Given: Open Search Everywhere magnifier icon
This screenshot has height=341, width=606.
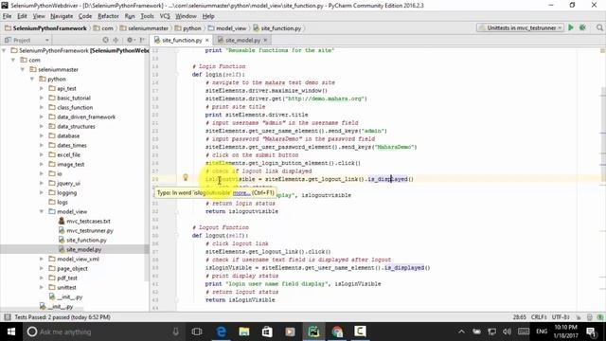Looking at the screenshot, I should [x=599, y=27].
